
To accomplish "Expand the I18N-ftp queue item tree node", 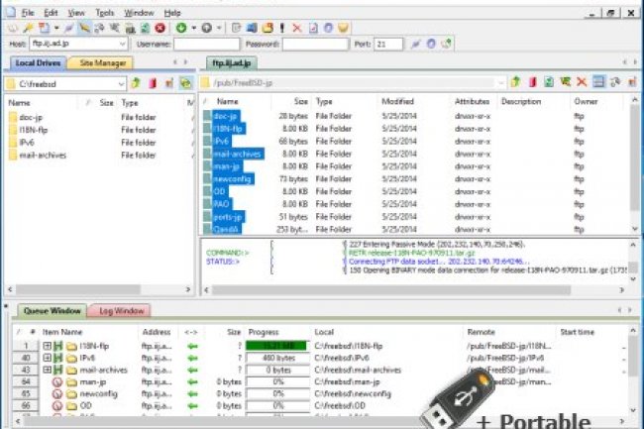I will pos(47,345).
